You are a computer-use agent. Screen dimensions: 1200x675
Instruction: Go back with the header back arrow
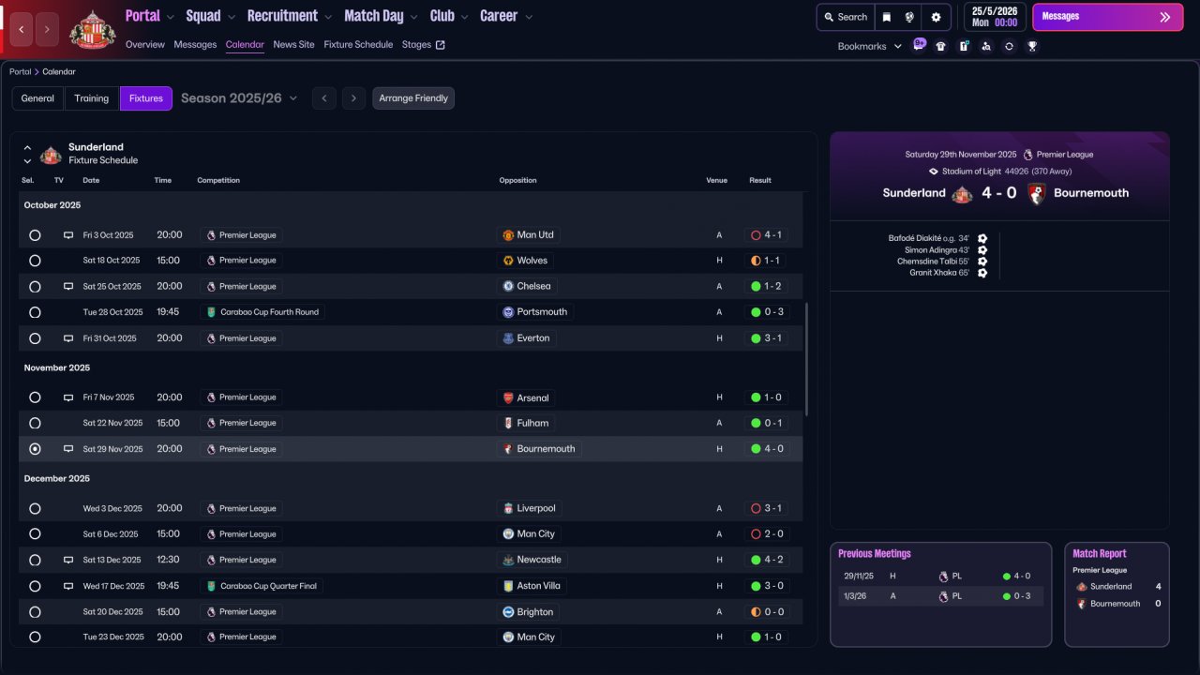[x=22, y=30]
